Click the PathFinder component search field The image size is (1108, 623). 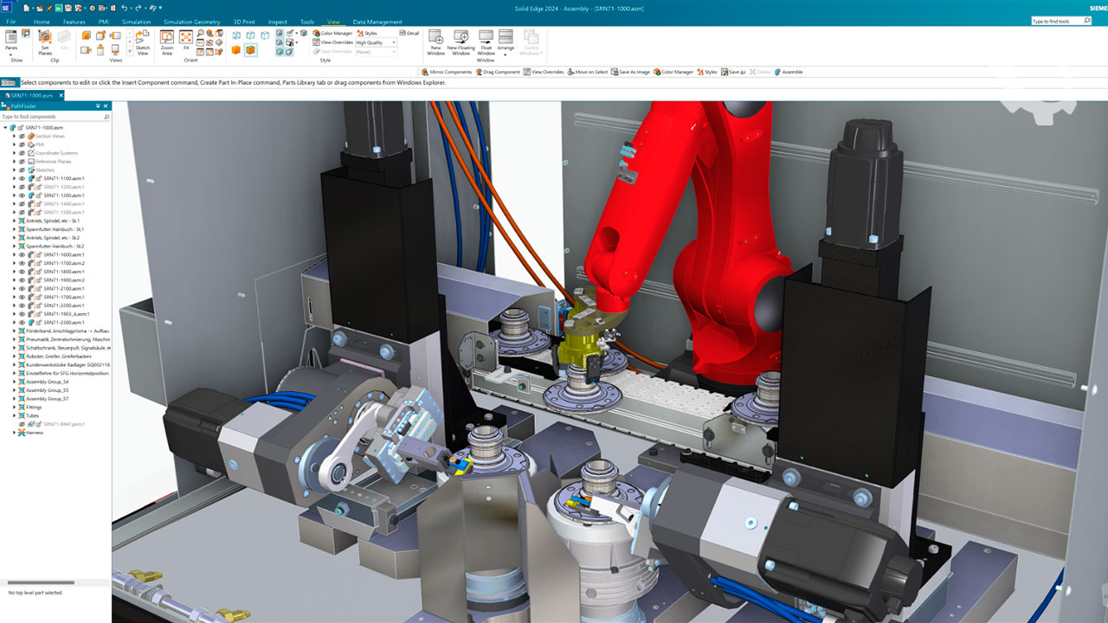coord(52,116)
